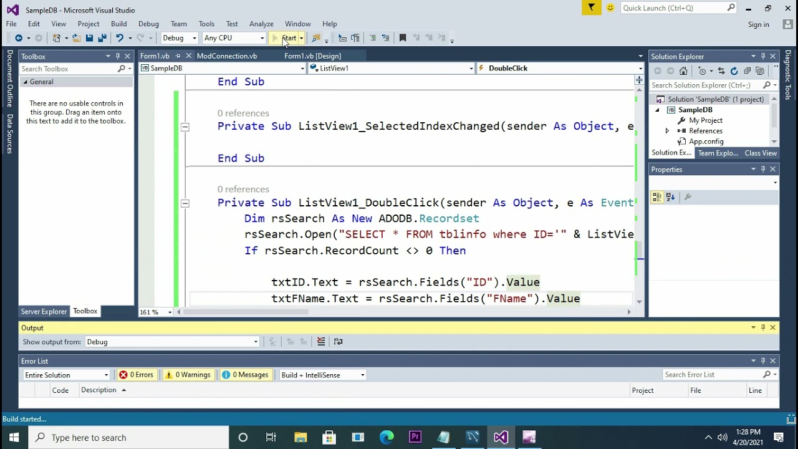Toggle the 0 Warnings filter
This screenshot has height=449, width=798.
point(188,375)
